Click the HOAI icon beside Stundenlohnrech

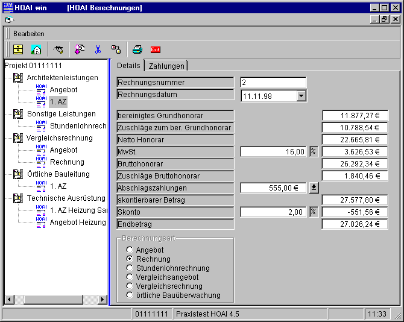(41, 126)
